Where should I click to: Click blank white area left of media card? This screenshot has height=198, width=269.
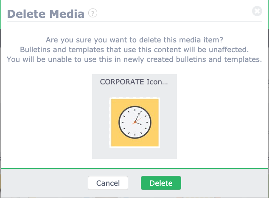tap(46, 117)
